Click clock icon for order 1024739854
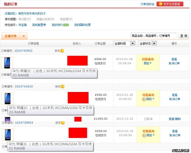Screen dimensions: 191x153 pyautogui.click(x=144, y=135)
